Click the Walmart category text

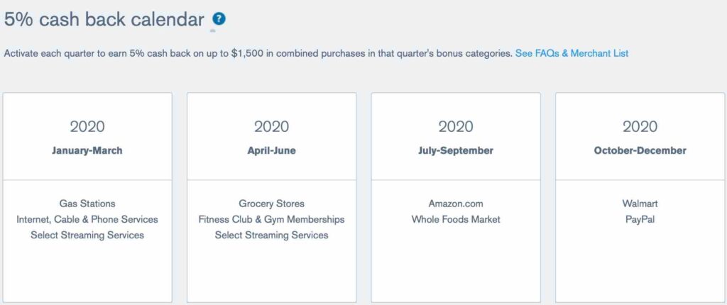[640, 204]
